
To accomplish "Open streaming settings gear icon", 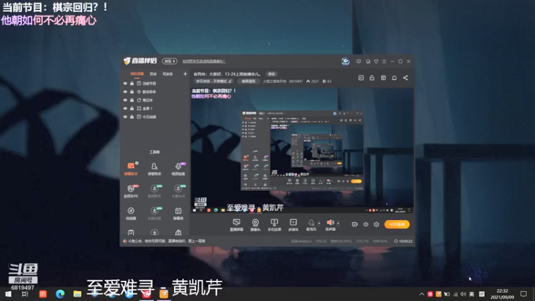I will tap(377, 224).
